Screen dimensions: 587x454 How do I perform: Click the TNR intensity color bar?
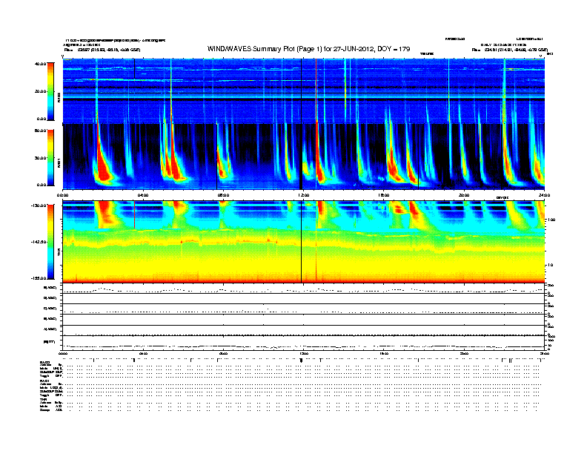(50, 242)
